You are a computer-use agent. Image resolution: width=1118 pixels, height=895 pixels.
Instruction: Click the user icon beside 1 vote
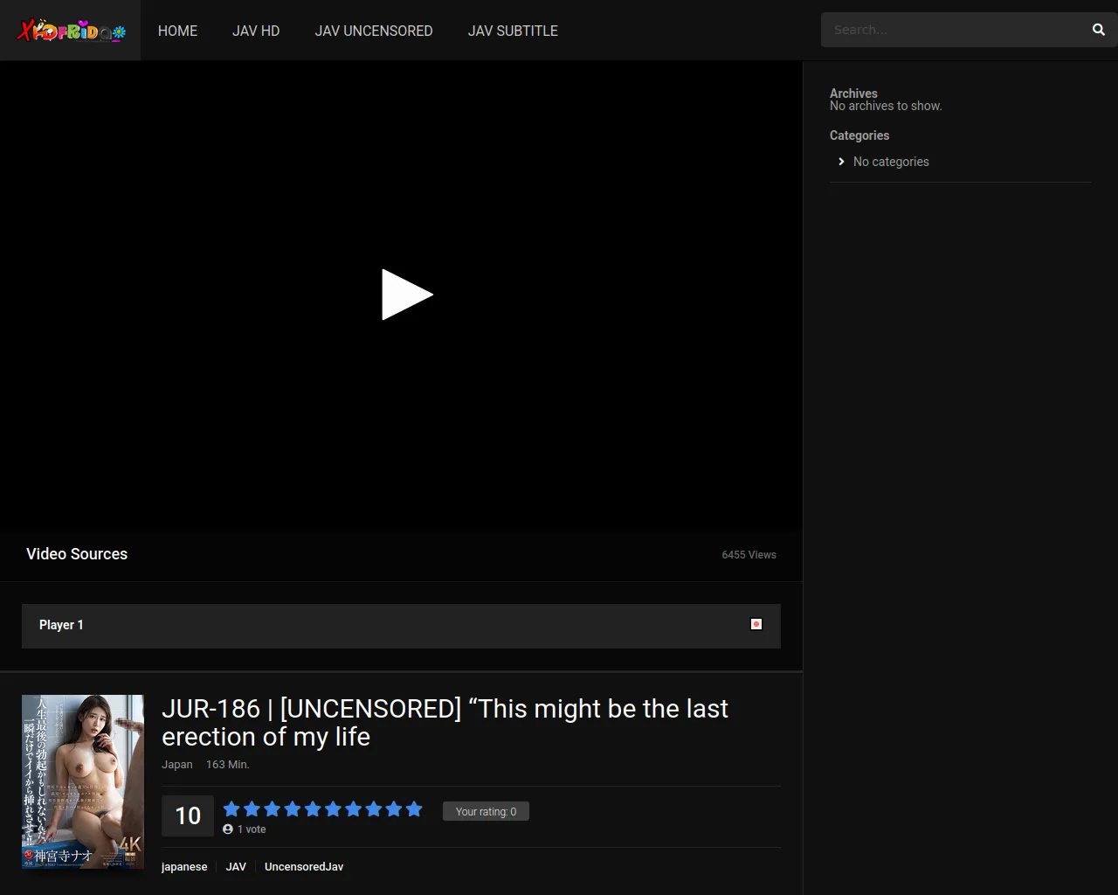click(x=228, y=829)
